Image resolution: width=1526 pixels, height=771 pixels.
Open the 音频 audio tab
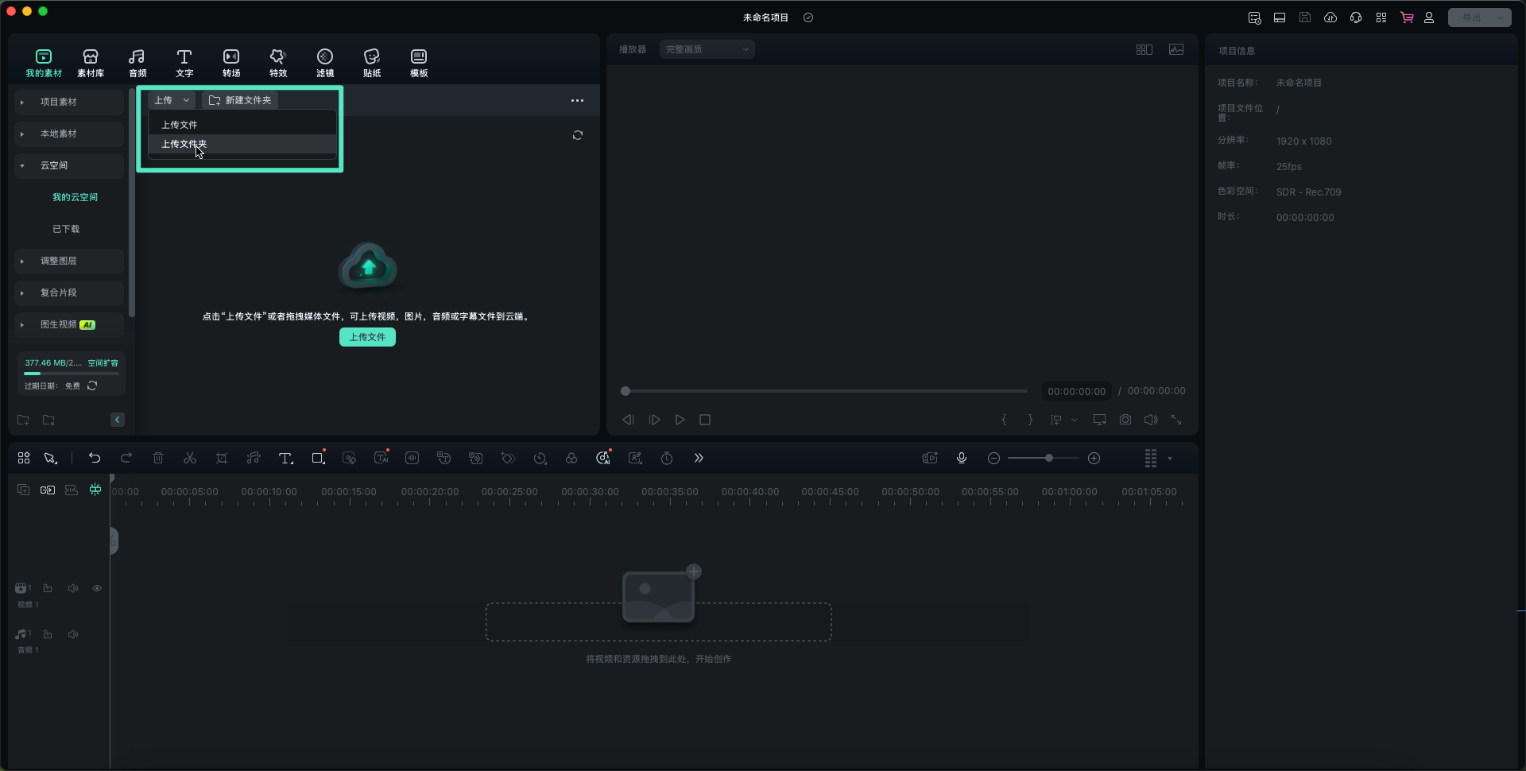137,63
